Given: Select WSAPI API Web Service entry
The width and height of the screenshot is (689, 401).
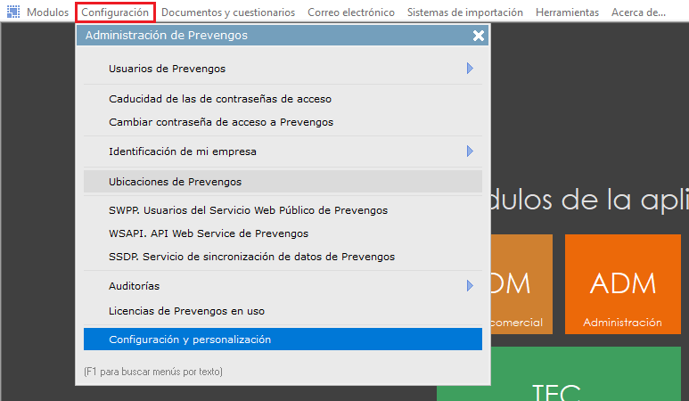Looking at the screenshot, I should click(208, 233).
